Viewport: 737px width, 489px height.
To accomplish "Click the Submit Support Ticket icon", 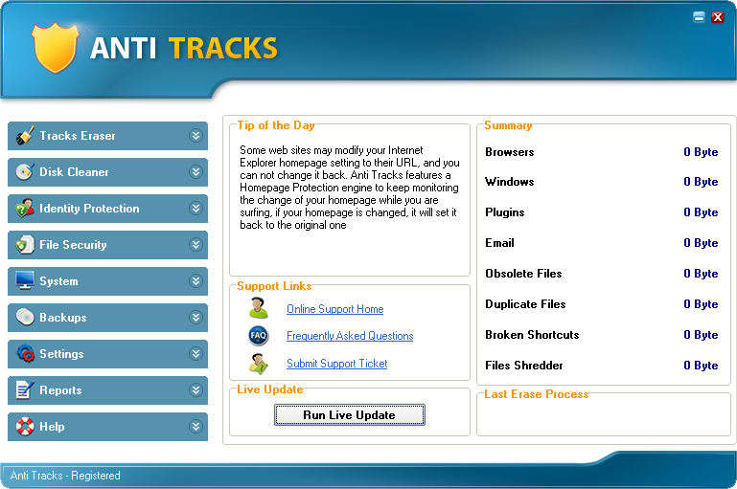I will (x=259, y=364).
